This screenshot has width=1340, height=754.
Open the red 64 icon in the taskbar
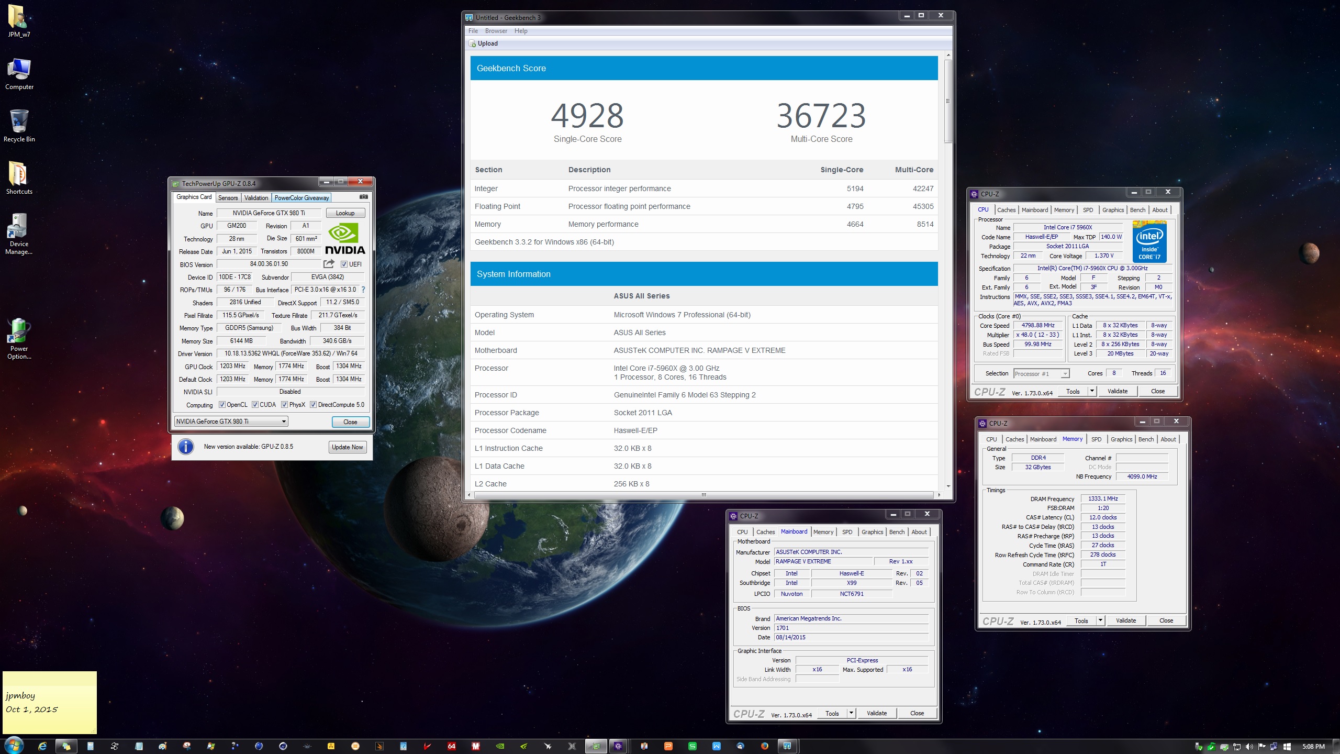(x=451, y=746)
